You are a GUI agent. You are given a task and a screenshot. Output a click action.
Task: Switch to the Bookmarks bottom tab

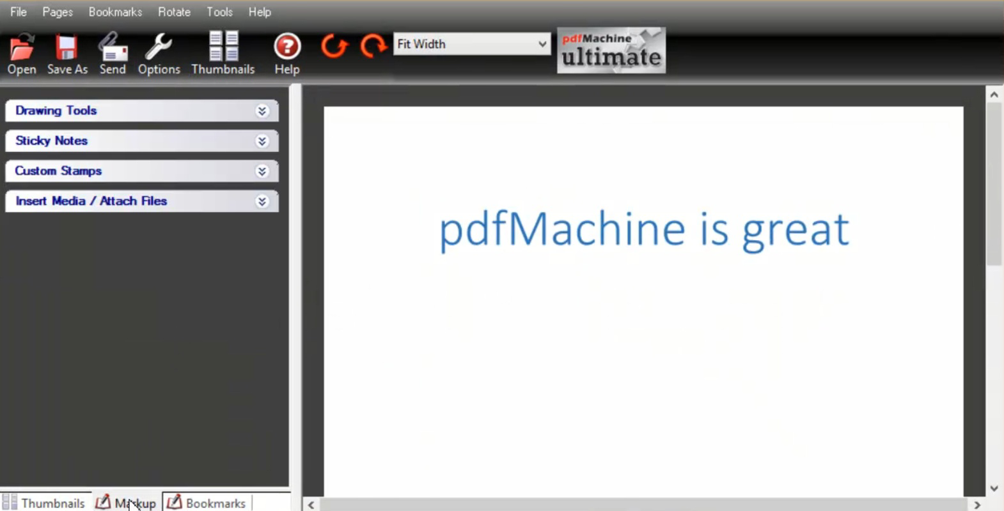point(207,503)
